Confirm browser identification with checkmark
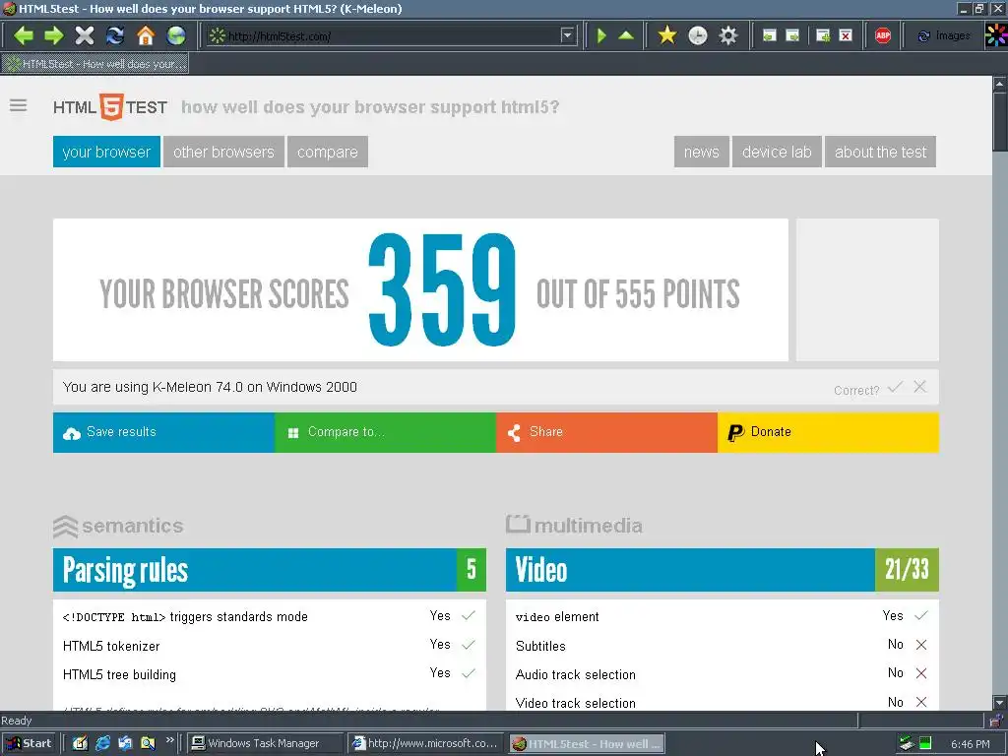Screen dimensions: 1008x756 [895, 387]
